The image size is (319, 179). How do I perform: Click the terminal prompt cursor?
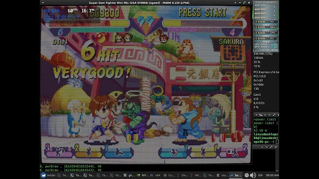[x=277, y=142]
